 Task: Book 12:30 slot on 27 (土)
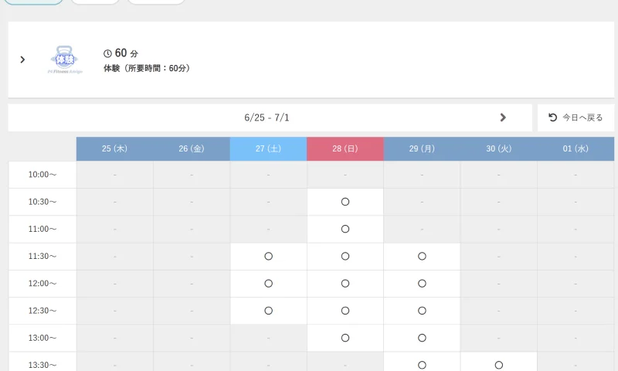coord(268,311)
